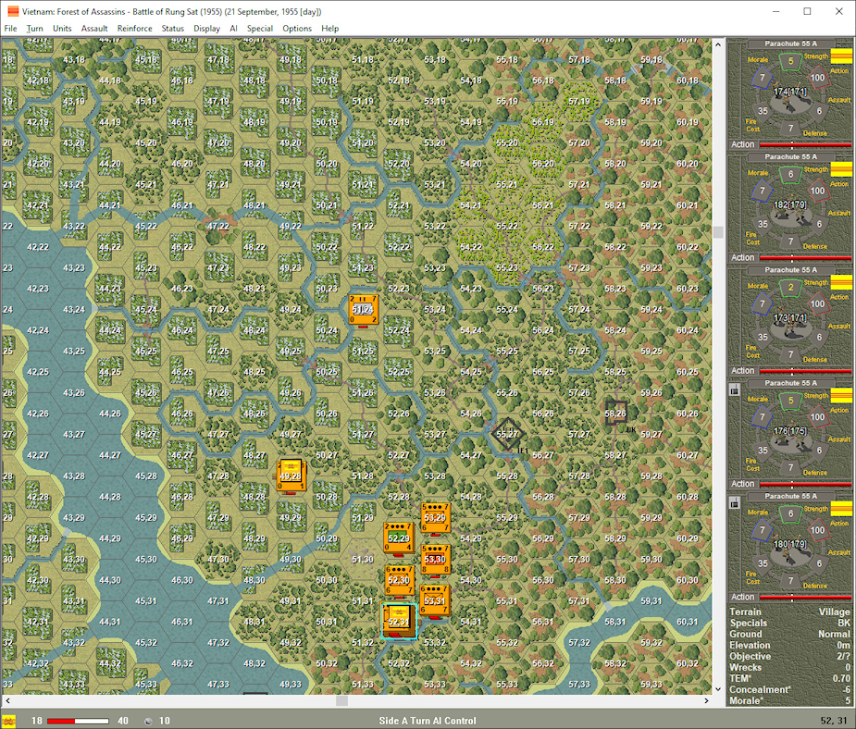Click the Objective 2/? info row

tap(789, 657)
